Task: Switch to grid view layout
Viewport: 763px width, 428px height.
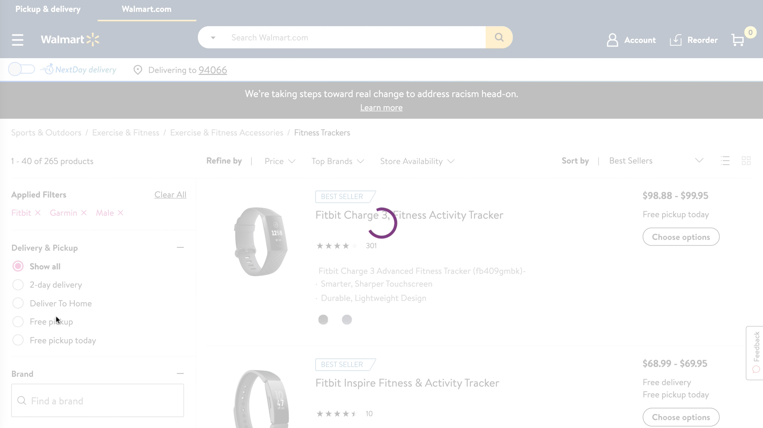Action: point(746,161)
